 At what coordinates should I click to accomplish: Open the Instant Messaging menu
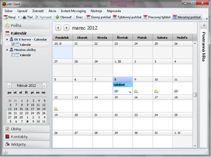[73, 11]
